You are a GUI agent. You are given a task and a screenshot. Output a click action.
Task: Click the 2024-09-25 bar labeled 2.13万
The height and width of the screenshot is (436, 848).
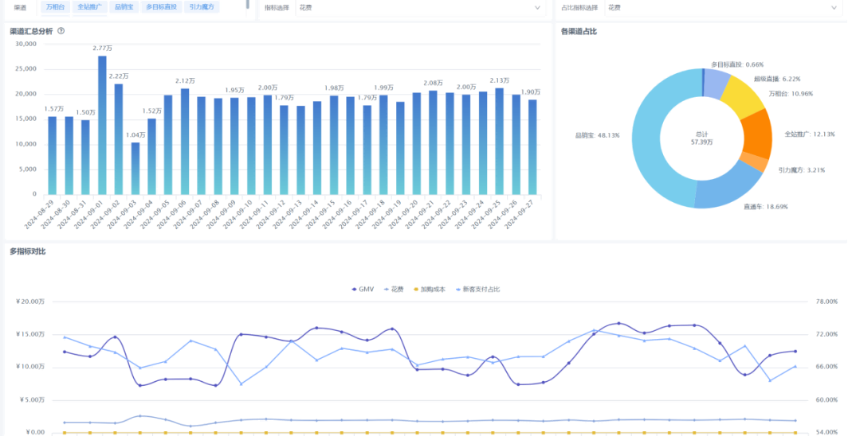499,142
